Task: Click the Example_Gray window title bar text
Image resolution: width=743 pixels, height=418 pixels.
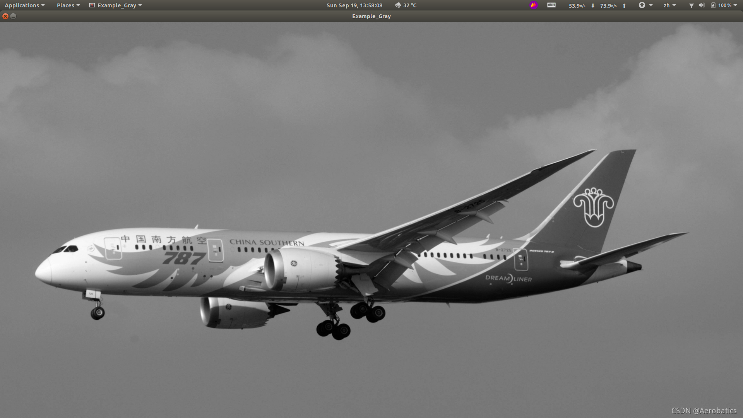Action: coord(371,16)
